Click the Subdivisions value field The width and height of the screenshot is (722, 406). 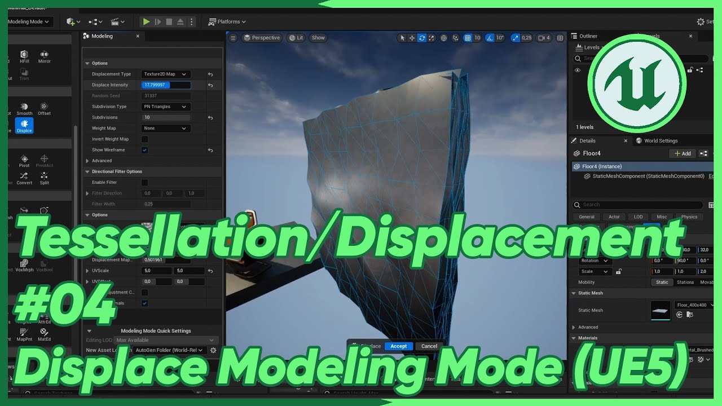pyautogui.click(x=166, y=117)
